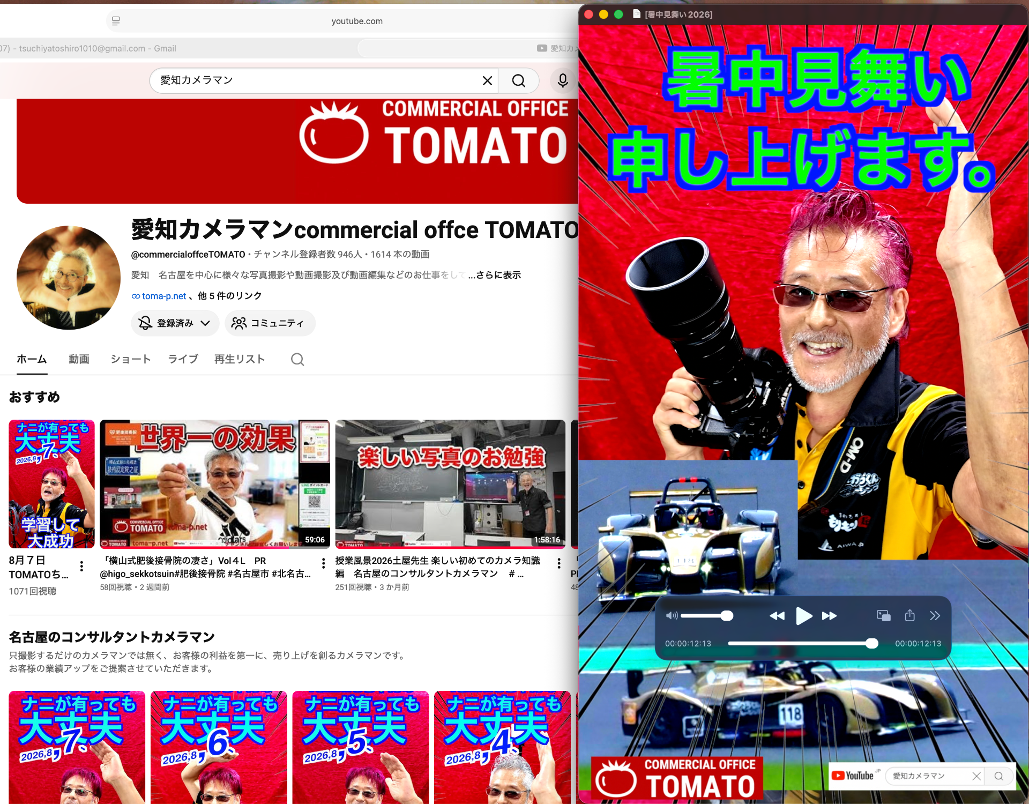Open the 大丈夫 7 short thumbnail in bottom row
The width and height of the screenshot is (1029, 804).
tap(77, 747)
